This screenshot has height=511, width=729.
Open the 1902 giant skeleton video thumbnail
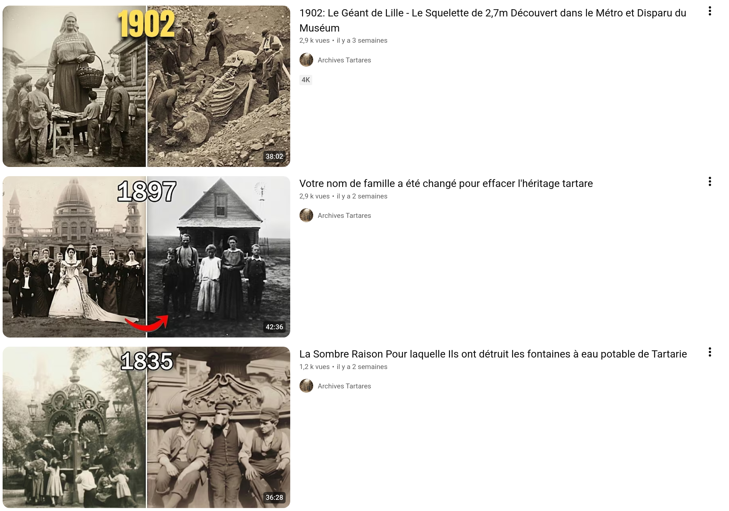tap(146, 86)
